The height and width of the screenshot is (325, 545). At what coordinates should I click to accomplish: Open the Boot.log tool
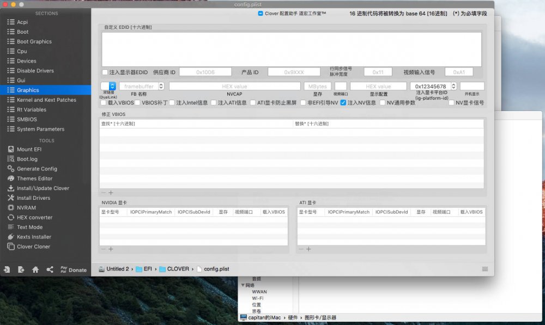point(27,159)
